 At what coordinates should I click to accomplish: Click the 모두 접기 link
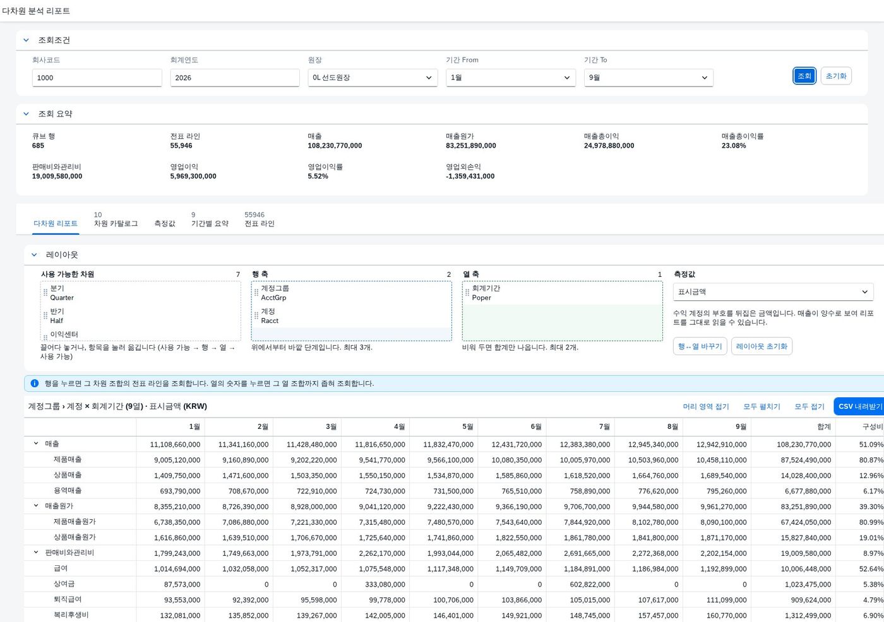[809, 407]
